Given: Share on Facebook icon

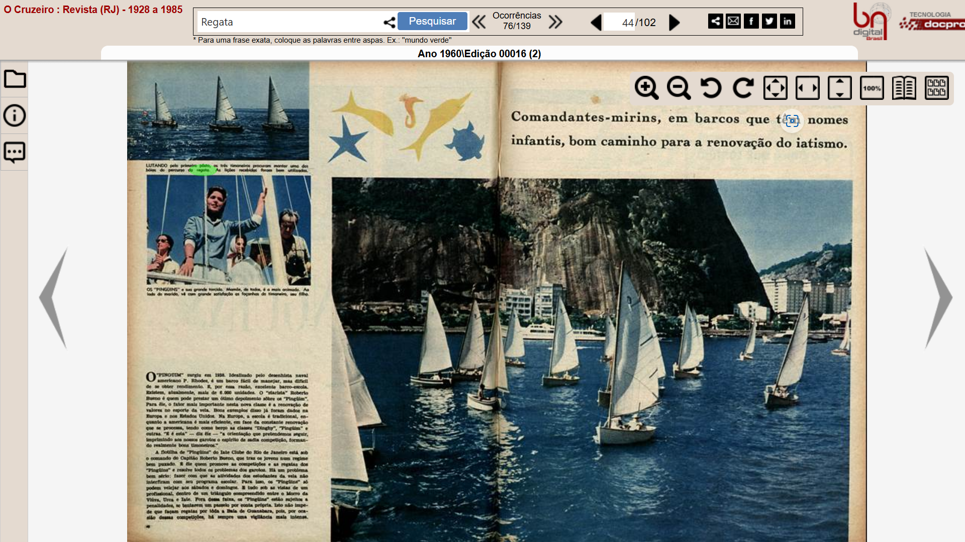Looking at the screenshot, I should (751, 21).
